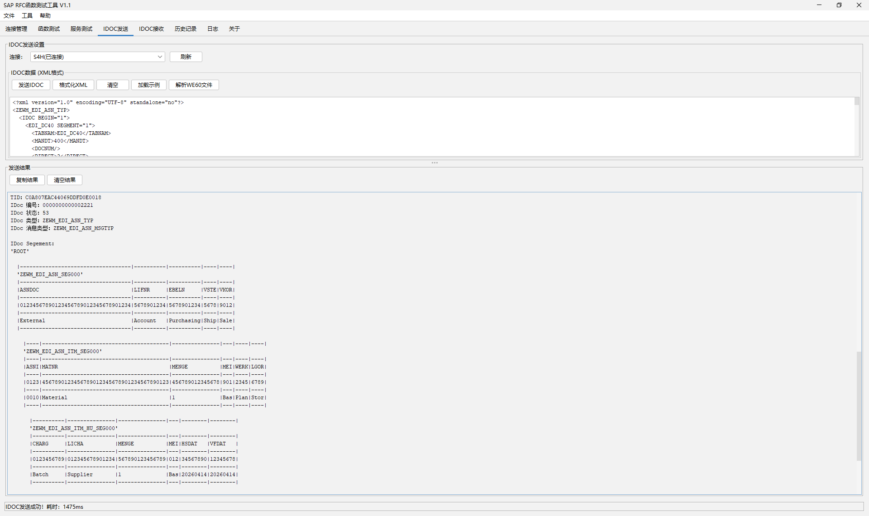
Task: Click the 格式化XML button
Action: (x=73, y=85)
